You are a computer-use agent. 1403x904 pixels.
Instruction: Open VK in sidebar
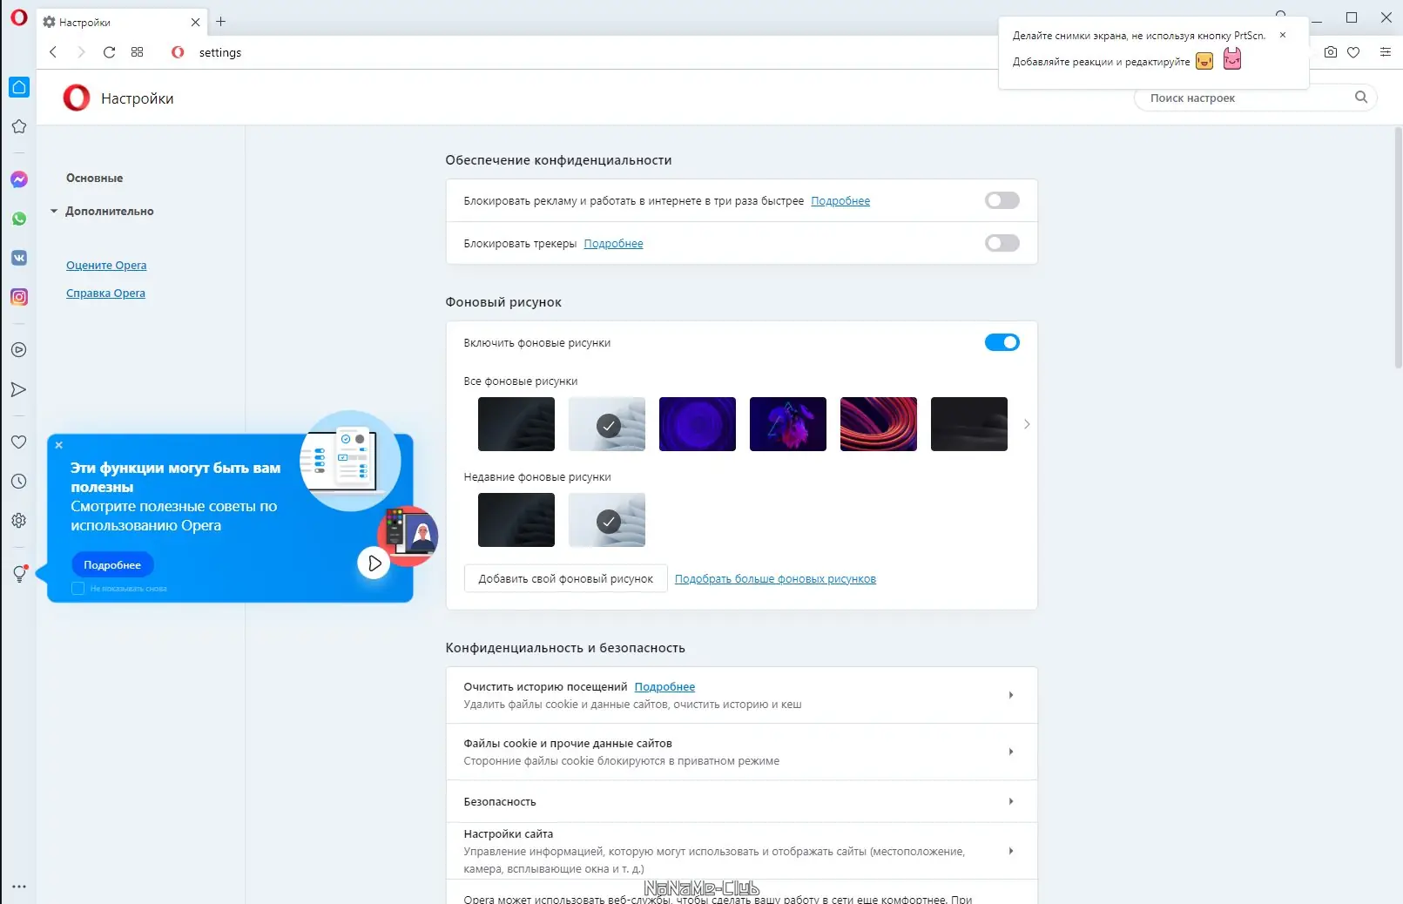click(19, 258)
